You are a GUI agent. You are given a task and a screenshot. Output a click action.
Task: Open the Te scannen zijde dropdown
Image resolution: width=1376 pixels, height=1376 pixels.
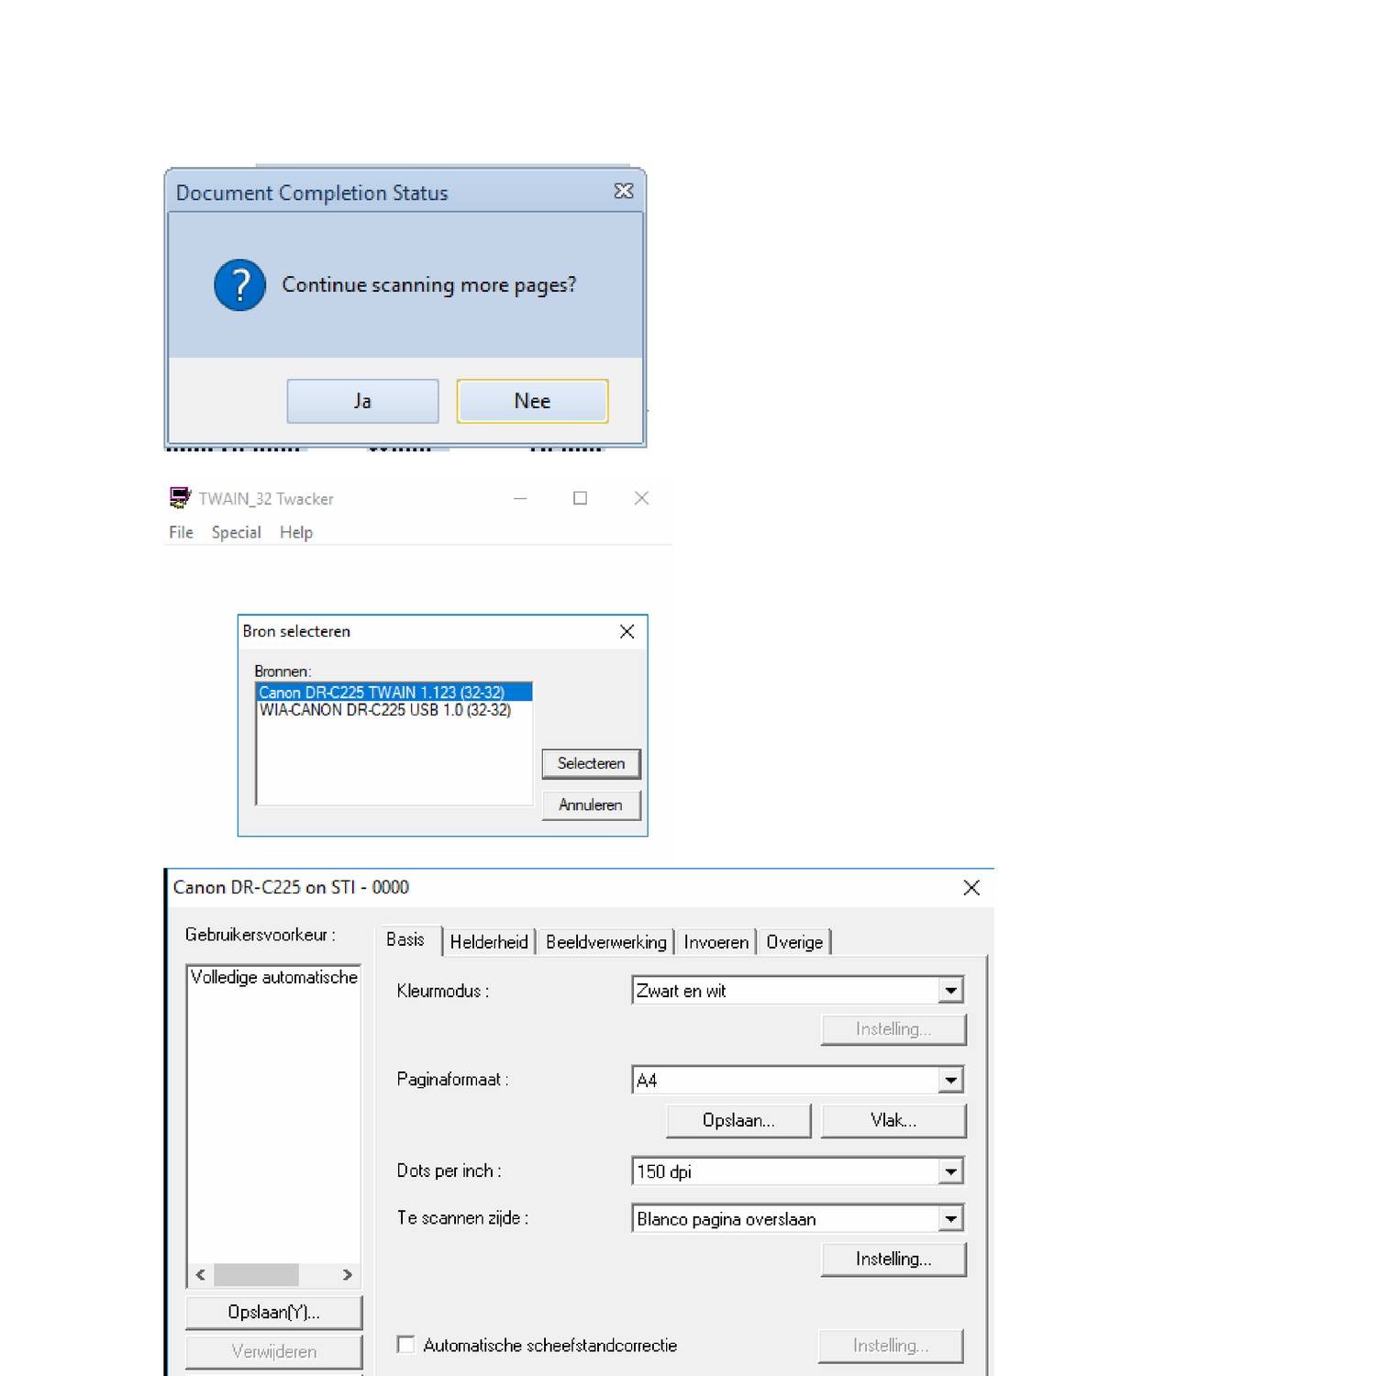click(x=951, y=1218)
